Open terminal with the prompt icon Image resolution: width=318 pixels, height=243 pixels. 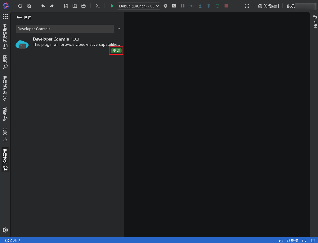coord(97,6)
